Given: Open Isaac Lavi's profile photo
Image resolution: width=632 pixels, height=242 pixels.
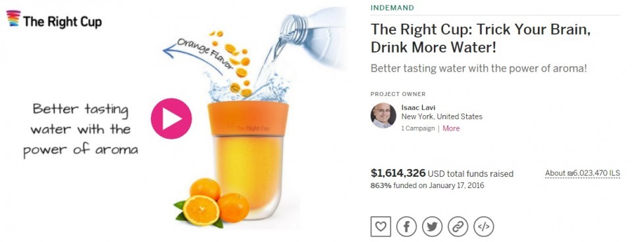Looking at the screenshot, I should [x=383, y=116].
